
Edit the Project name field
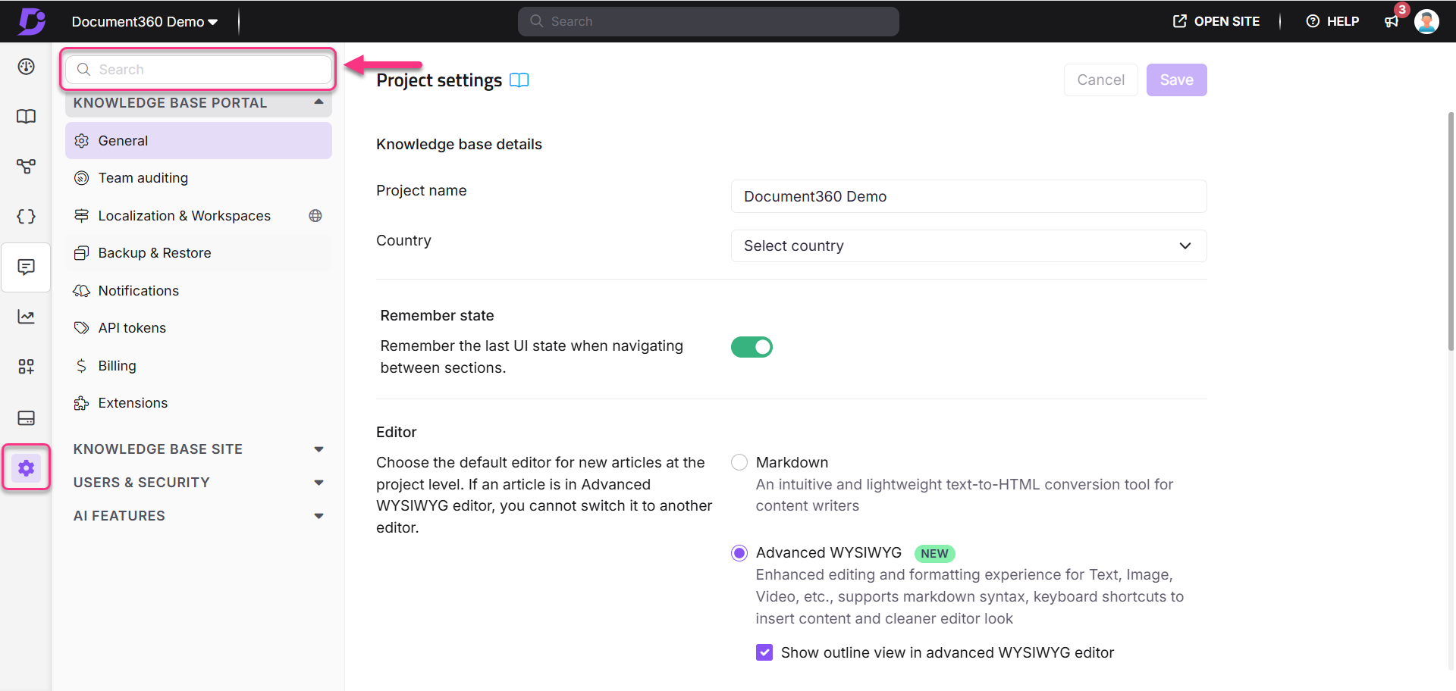(968, 196)
